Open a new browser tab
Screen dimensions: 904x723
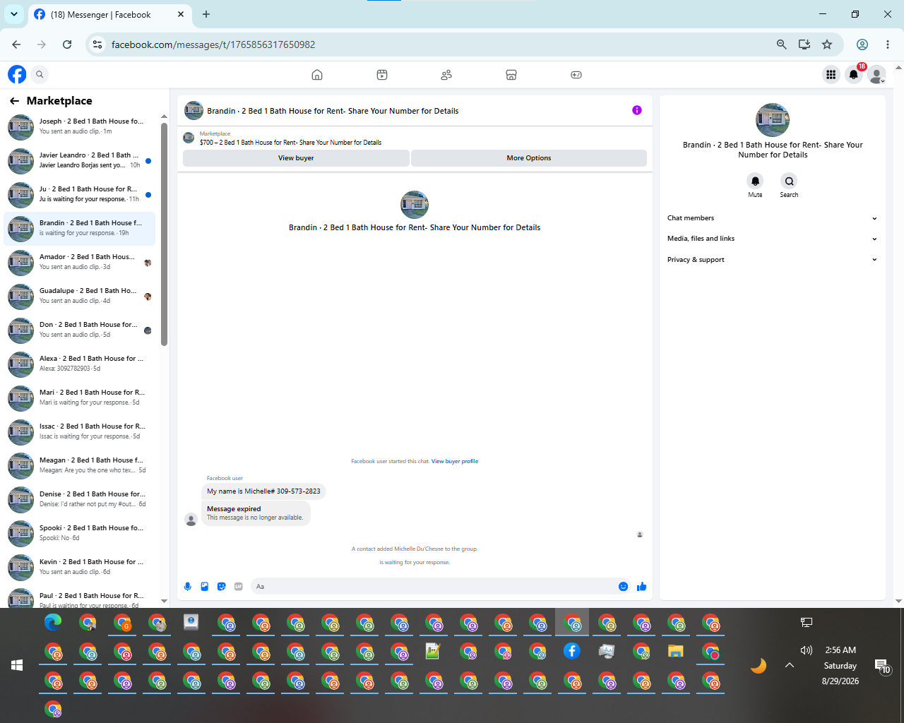pyautogui.click(x=206, y=14)
